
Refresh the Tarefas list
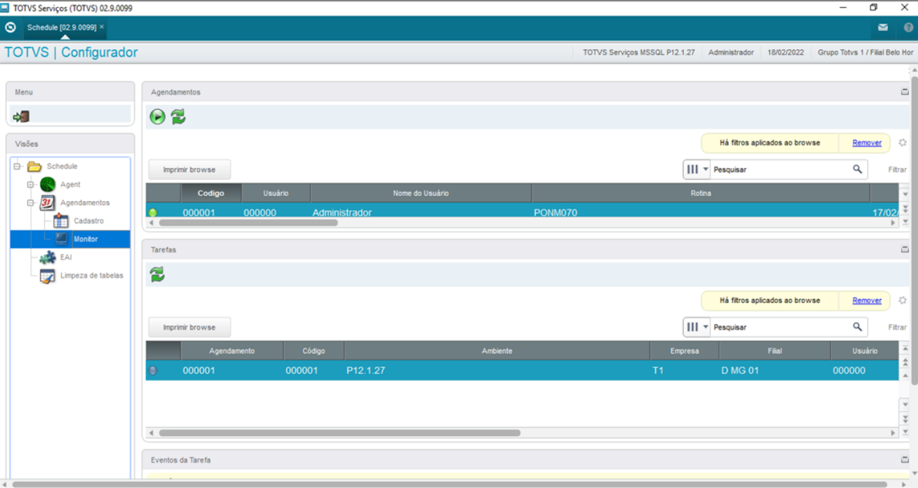click(x=157, y=274)
